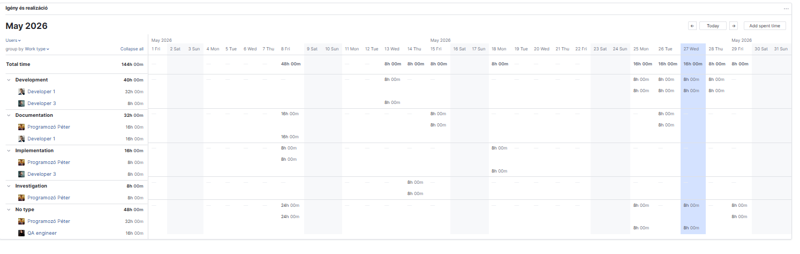Collapse the No type group chevron
The image size is (800, 254).
[9, 210]
